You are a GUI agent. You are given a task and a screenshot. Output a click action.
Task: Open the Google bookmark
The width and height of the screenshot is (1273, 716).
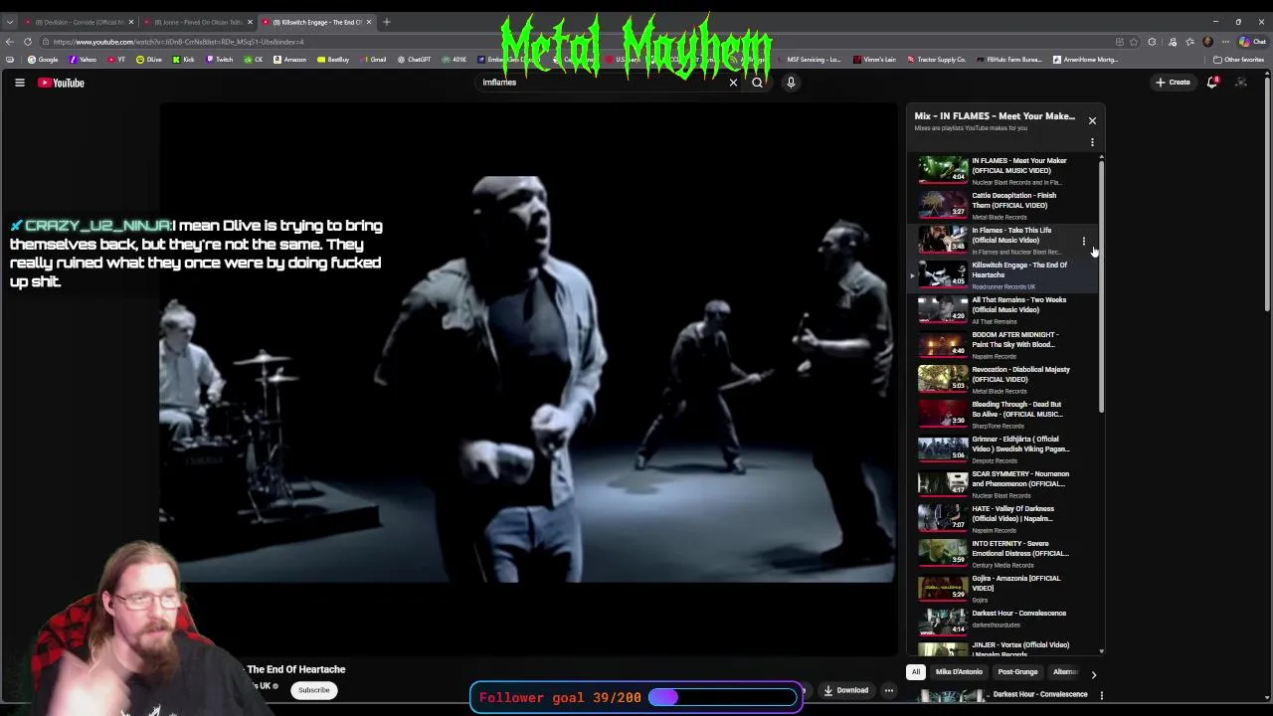coord(43,60)
